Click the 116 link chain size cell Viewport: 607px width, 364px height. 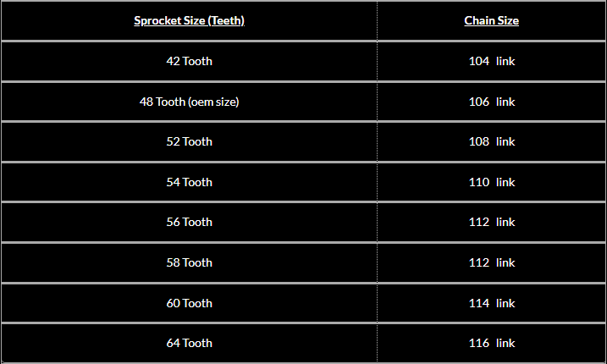(492, 343)
